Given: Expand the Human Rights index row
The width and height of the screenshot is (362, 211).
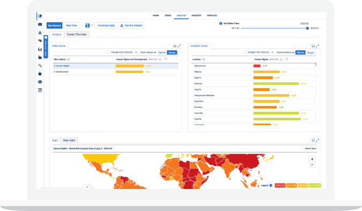Looking at the screenshot, I should pyautogui.click(x=55, y=66).
